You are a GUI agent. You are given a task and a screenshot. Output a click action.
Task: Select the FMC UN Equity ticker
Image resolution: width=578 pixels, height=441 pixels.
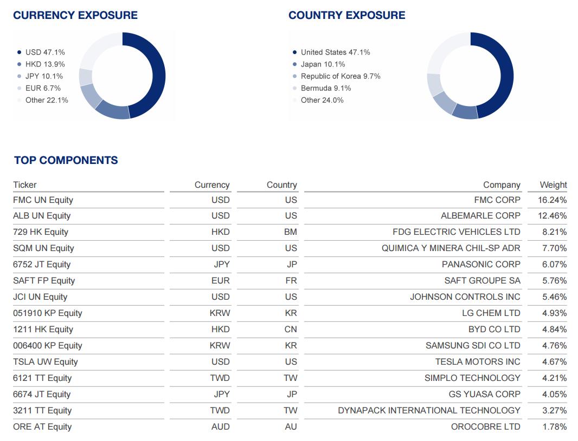(43, 200)
